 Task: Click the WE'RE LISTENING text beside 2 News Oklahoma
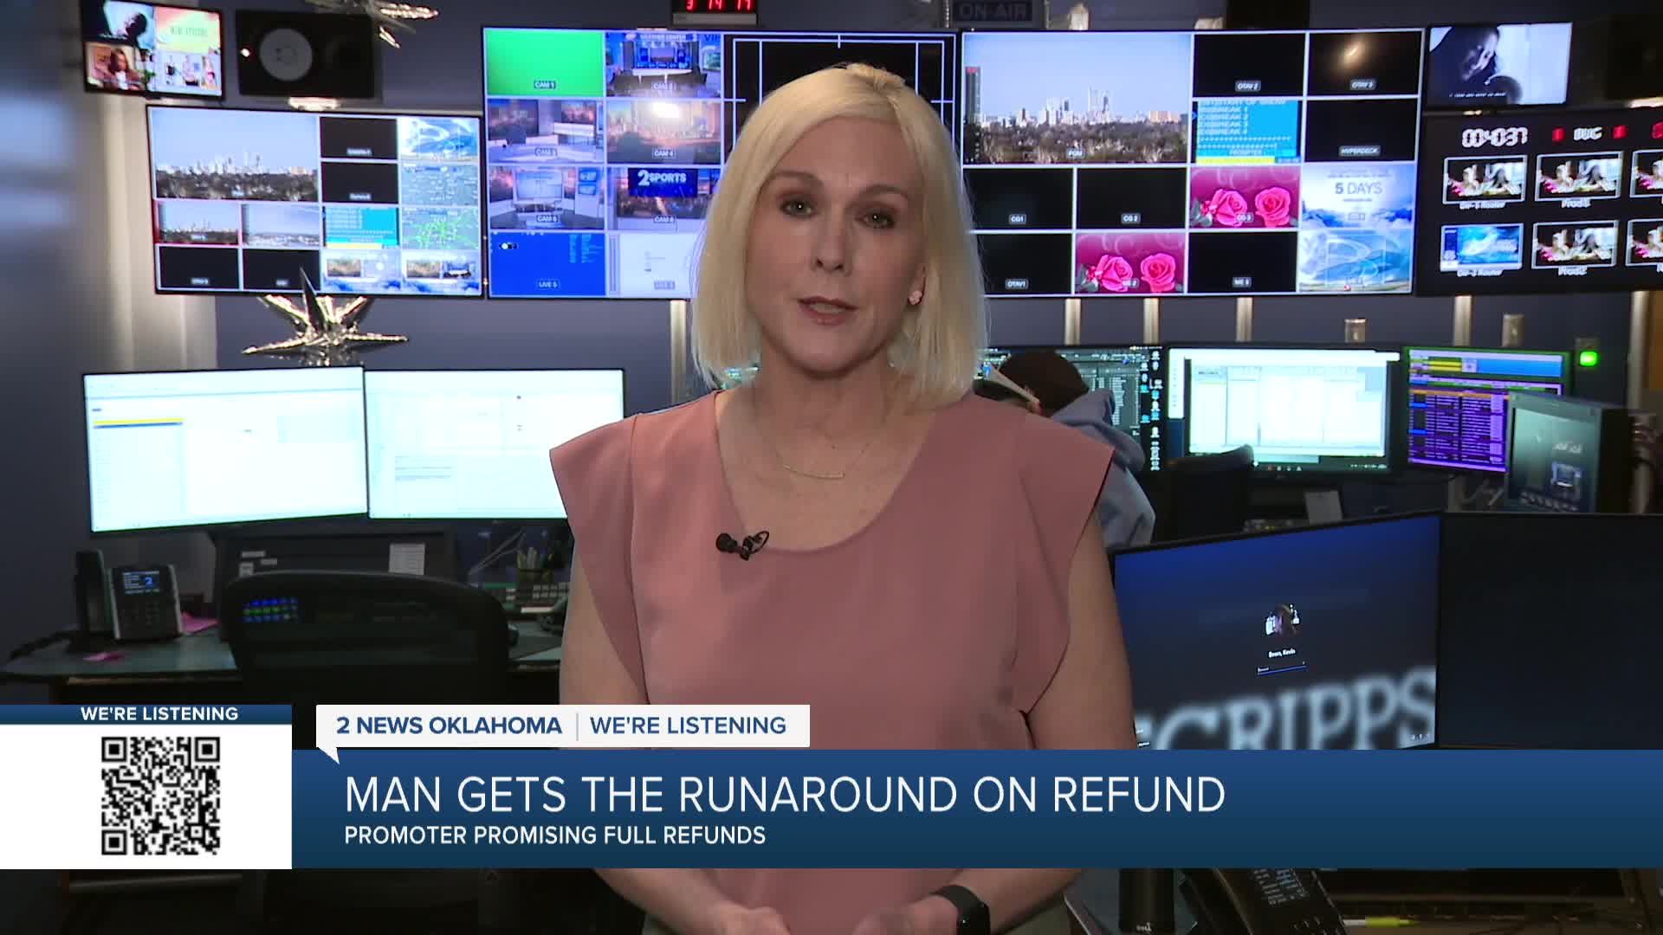click(x=688, y=725)
